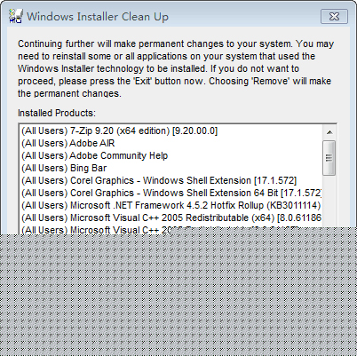The width and height of the screenshot is (357, 356).
Task: Click the 'Windows Installer Clean Up' title text
Action: [98, 17]
